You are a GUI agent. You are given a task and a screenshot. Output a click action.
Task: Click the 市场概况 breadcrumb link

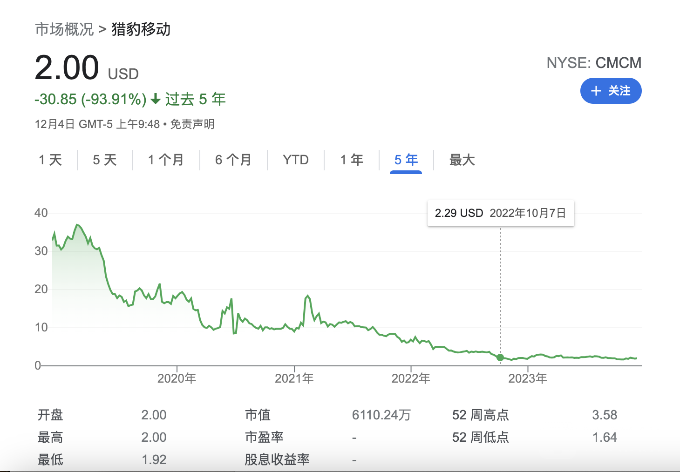pos(64,29)
